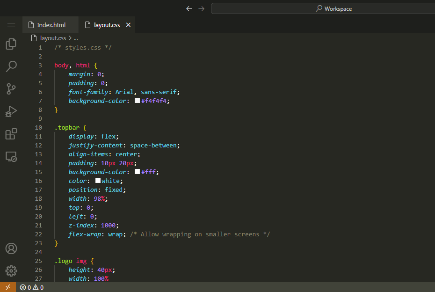Open the Remote Explorer view
The height and width of the screenshot is (292, 435).
point(11,157)
